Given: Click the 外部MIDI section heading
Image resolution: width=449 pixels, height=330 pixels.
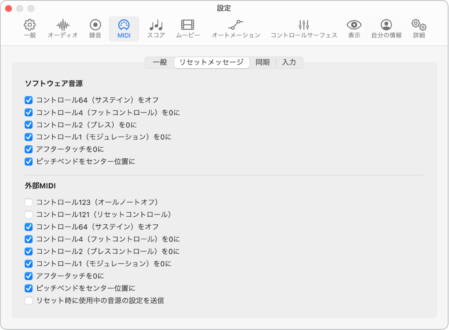Looking at the screenshot, I should click(40, 186).
